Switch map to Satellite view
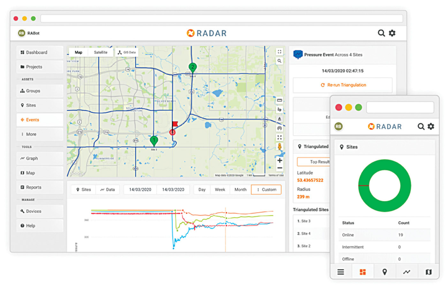Viewport: 447px width, 290px height. [101, 52]
